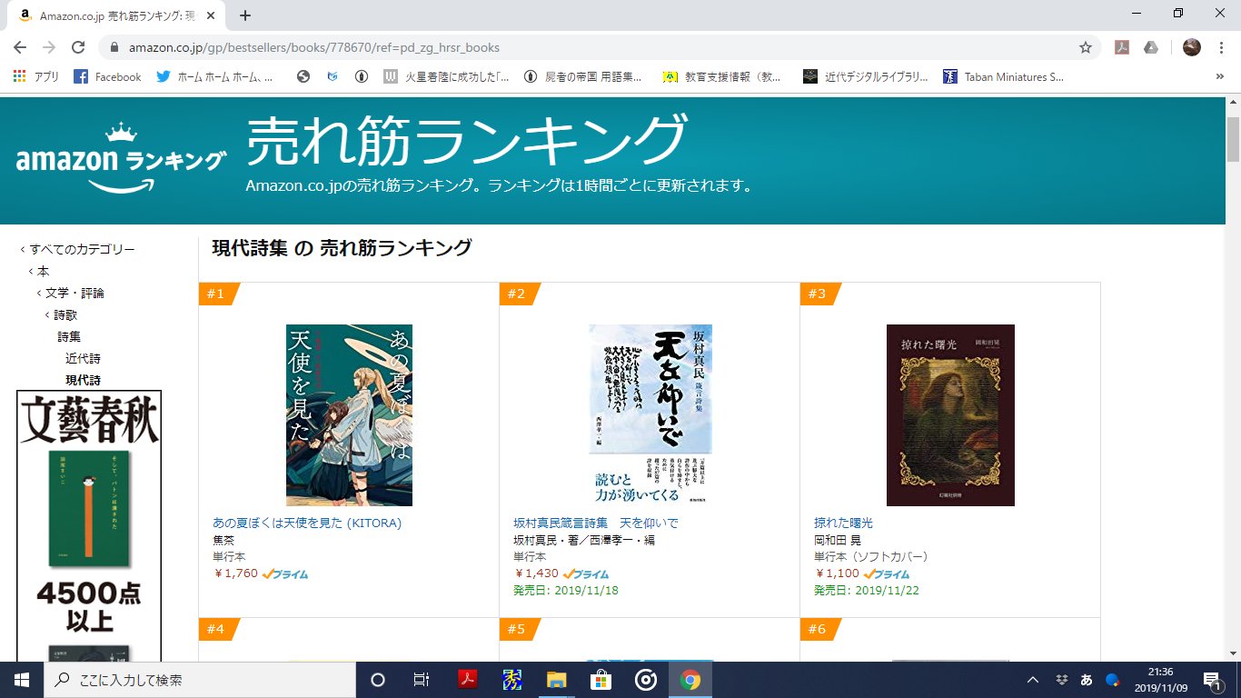
Task: Open the Adobe Acrobat taskbar icon
Action: [x=467, y=680]
